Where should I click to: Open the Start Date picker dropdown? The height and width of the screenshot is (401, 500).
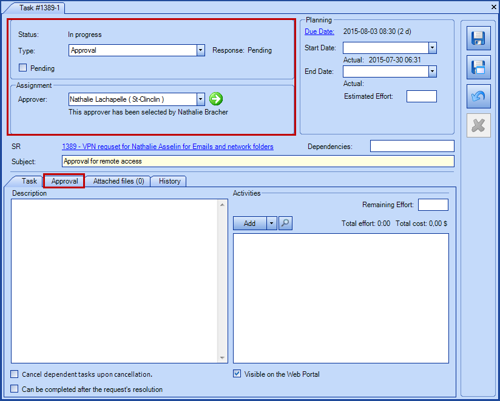(431, 47)
